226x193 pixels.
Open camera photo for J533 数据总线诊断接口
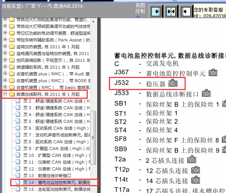tap(206, 93)
